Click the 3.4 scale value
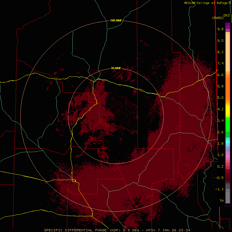 point(220,121)
